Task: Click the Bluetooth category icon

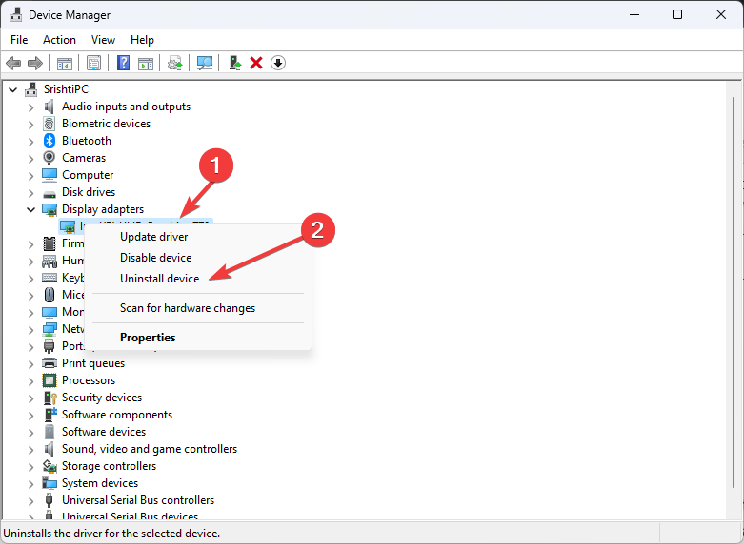Action: click(50, 141)
